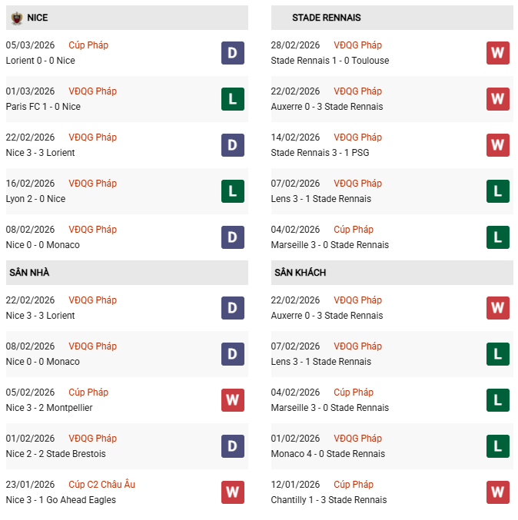Click the loss badge for Marseille 3 - 0 Stade Rennais under Stade Rennais
Image resolution: width=518 pixels, height=520 pixels.
coord(498,237)
